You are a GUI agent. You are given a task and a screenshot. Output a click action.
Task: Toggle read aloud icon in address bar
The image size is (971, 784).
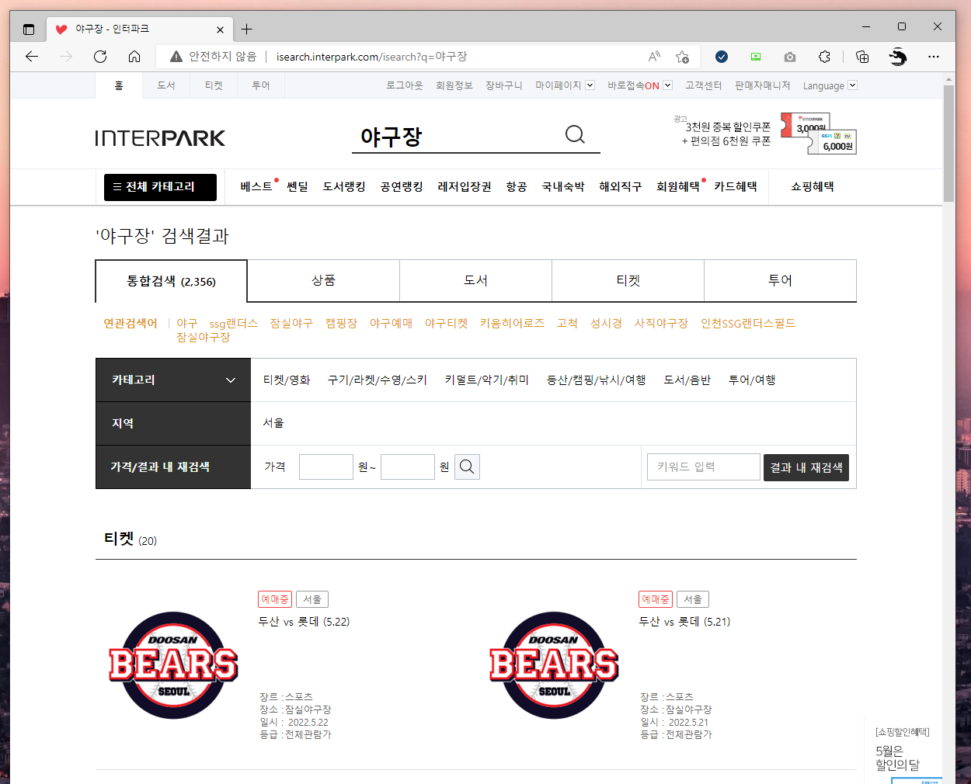click(x=654, y=57)
